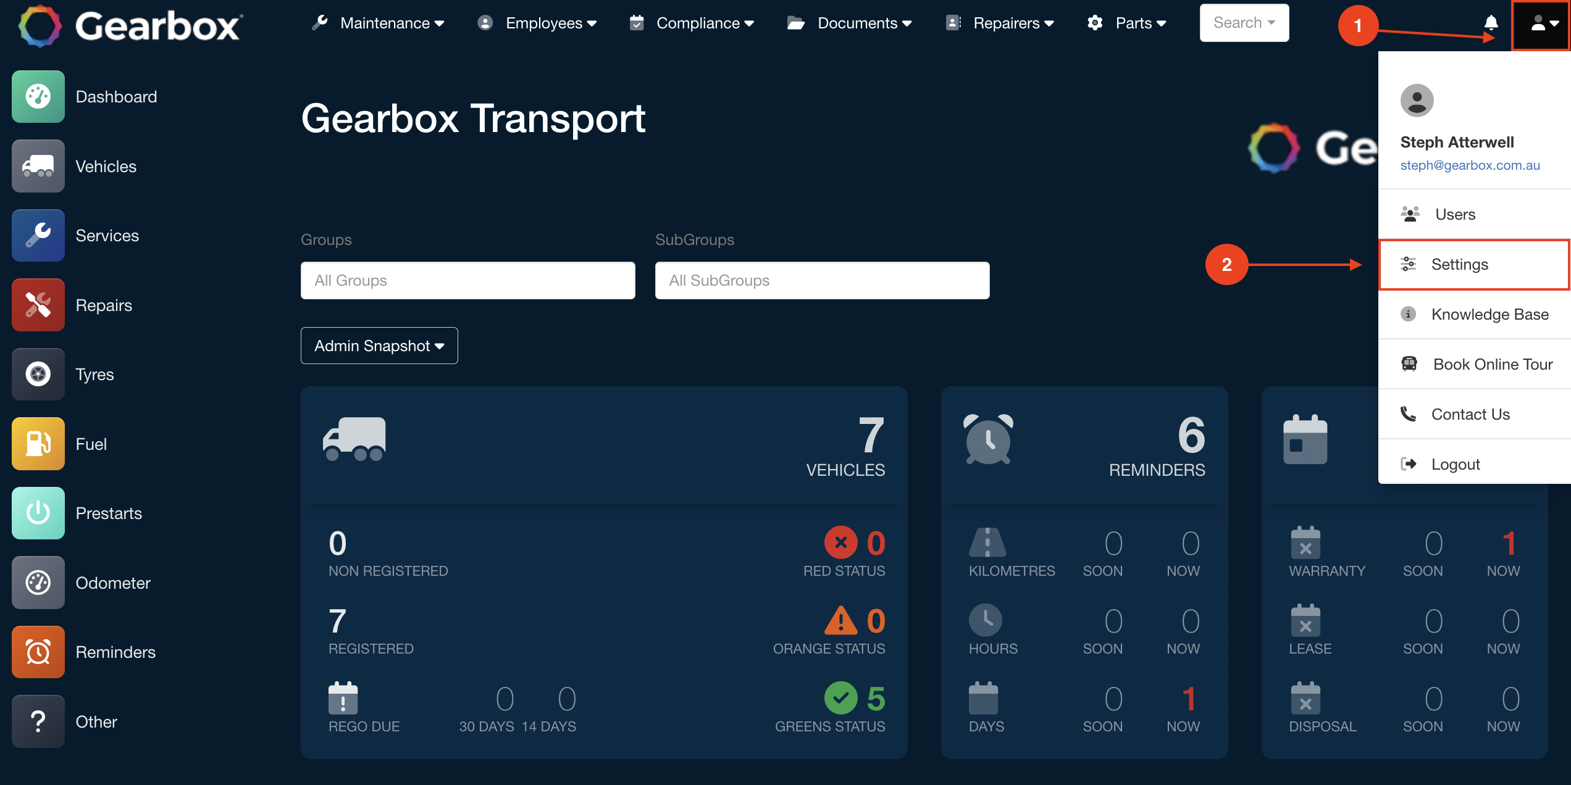
Task: Click Logout in account menu
Action: (x=1475, y=464)
